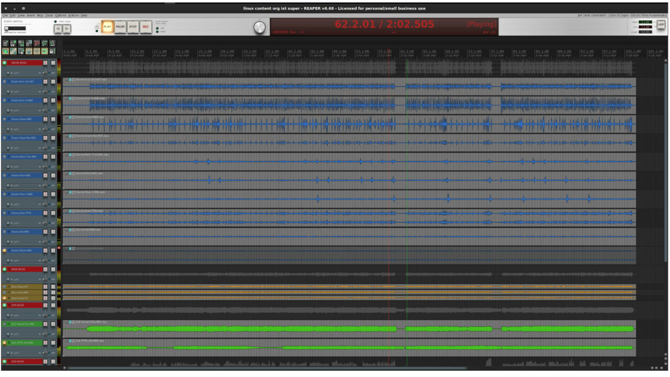The width and height of the screenshot is (670, 377).
Task: Toggle the dark button on Drums-Hat-M80 track
Action: coord(53,231)
